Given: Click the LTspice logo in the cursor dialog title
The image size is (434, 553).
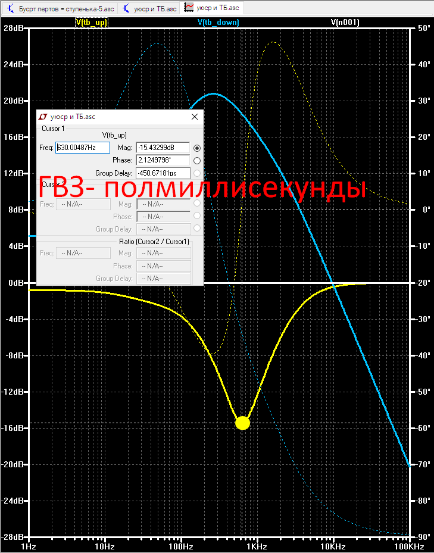Looking at the screenshot, I should [43, 117].
